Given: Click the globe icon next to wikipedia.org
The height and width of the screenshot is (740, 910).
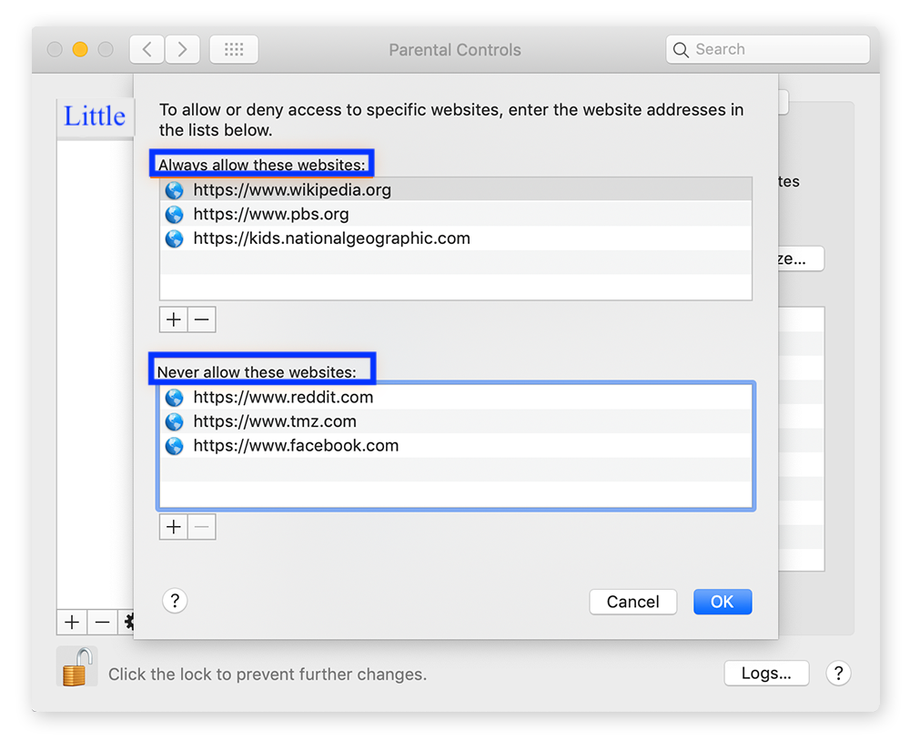Looking at the screenshot, I should coord(174,189).
